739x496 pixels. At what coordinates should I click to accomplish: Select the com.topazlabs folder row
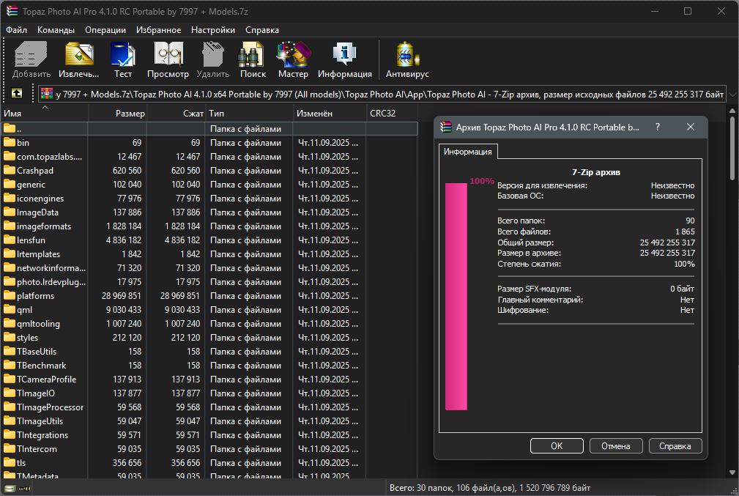click(209, 157)
